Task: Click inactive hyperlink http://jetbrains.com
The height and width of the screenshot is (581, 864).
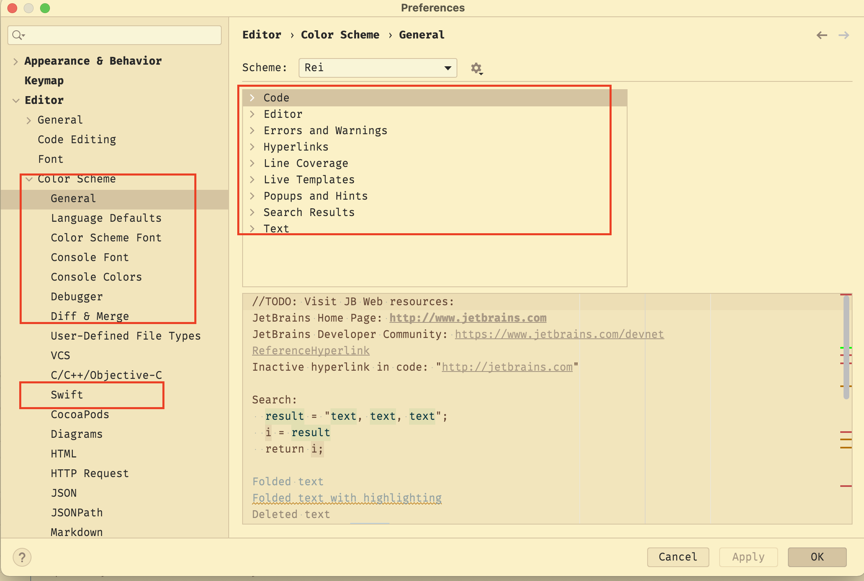Action: [507, 367]
